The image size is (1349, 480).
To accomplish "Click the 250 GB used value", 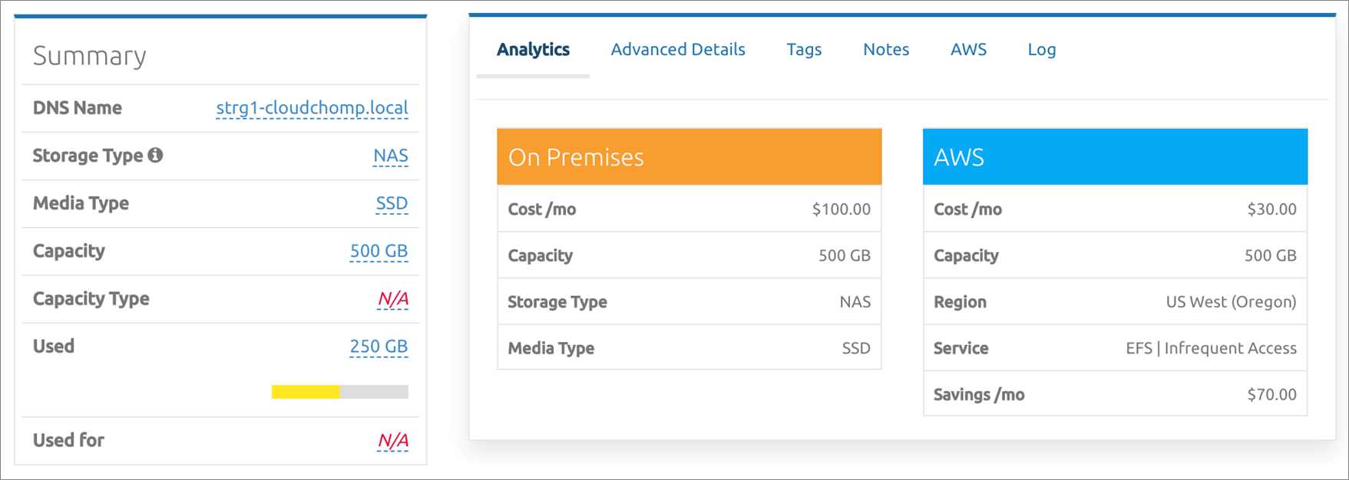I will coord(379,347).
